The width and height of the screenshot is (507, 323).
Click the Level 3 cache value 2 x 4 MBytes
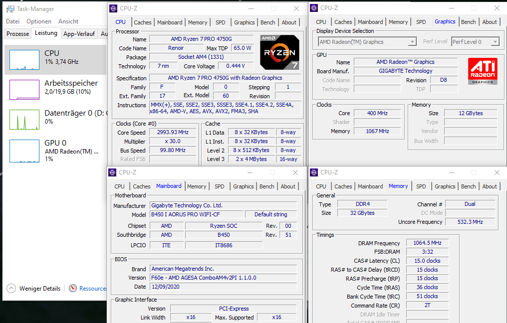coord(251,159)
